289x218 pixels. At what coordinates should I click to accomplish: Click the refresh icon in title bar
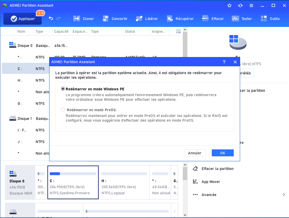[240, 6]
